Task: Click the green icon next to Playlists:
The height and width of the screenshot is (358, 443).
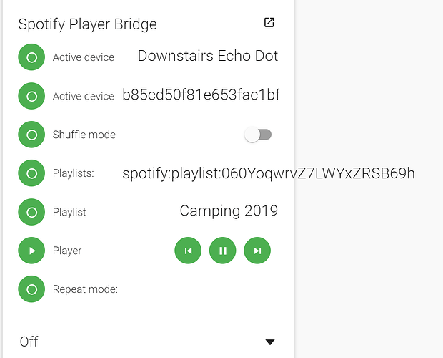Action: pos(31,173)
